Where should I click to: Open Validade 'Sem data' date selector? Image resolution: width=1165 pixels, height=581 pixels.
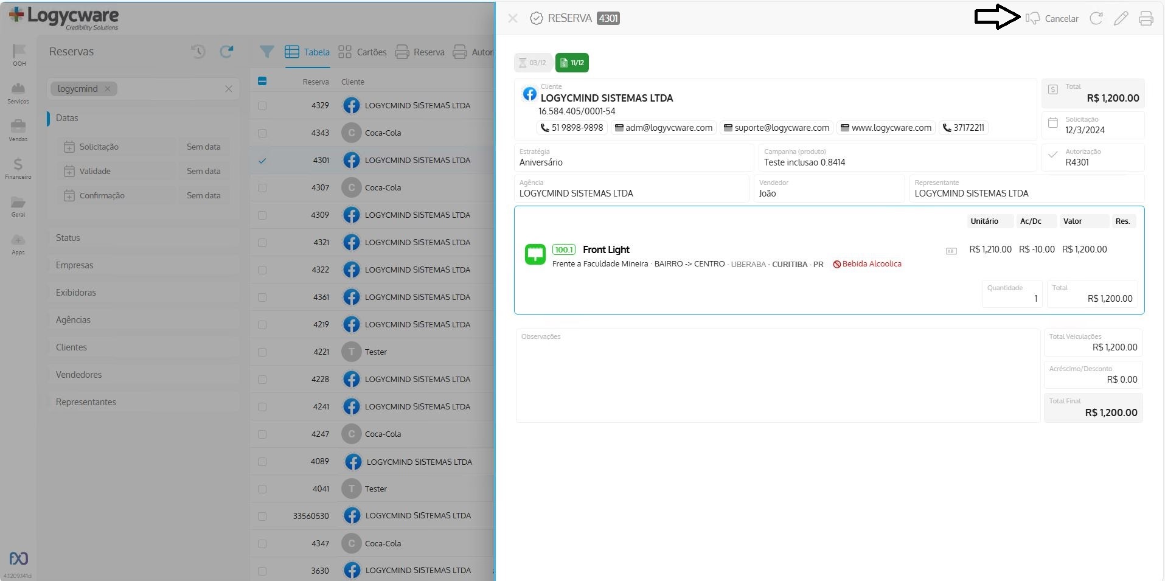point(204,171)
